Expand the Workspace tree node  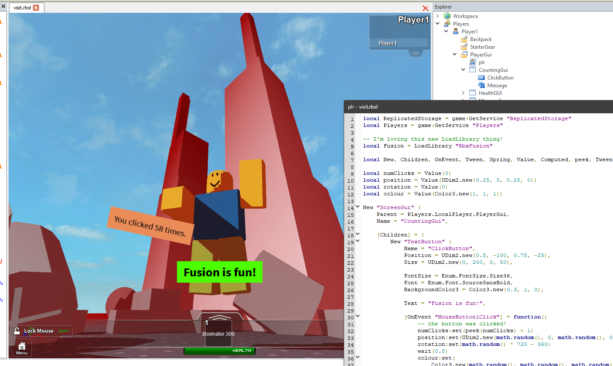[438, 16]
